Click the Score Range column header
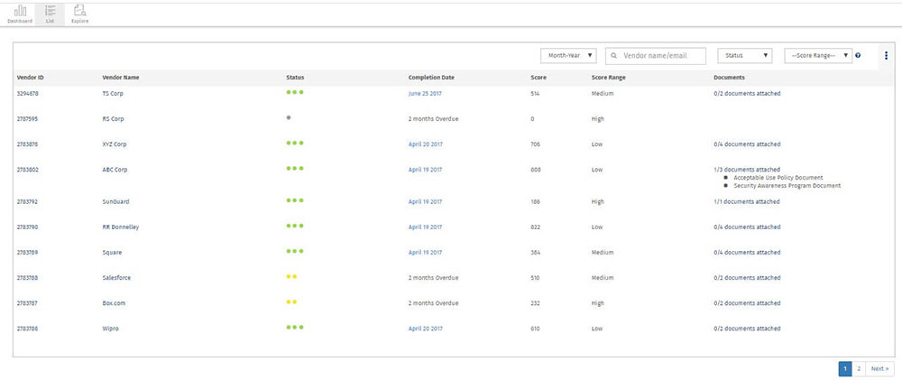This screenshot has height=380, width=902. 609,77
